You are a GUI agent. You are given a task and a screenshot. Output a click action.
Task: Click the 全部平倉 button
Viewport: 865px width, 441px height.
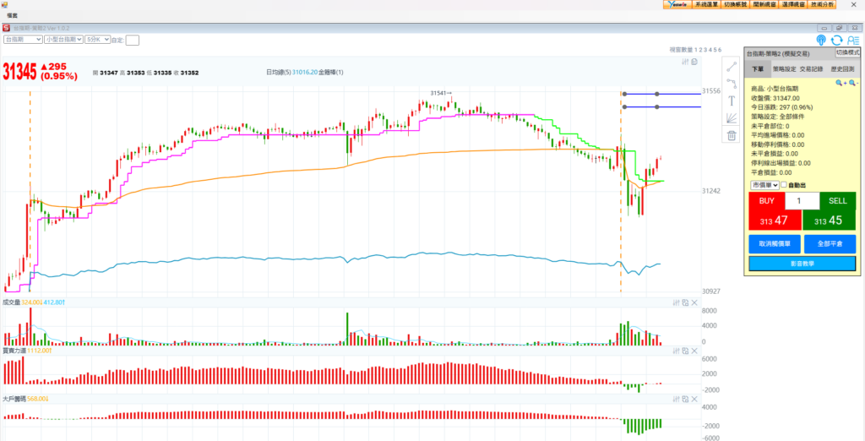pos(830,244)
